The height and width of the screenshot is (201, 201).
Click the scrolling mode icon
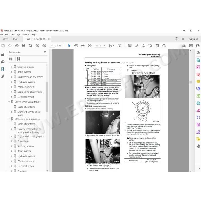click(119, 45)
